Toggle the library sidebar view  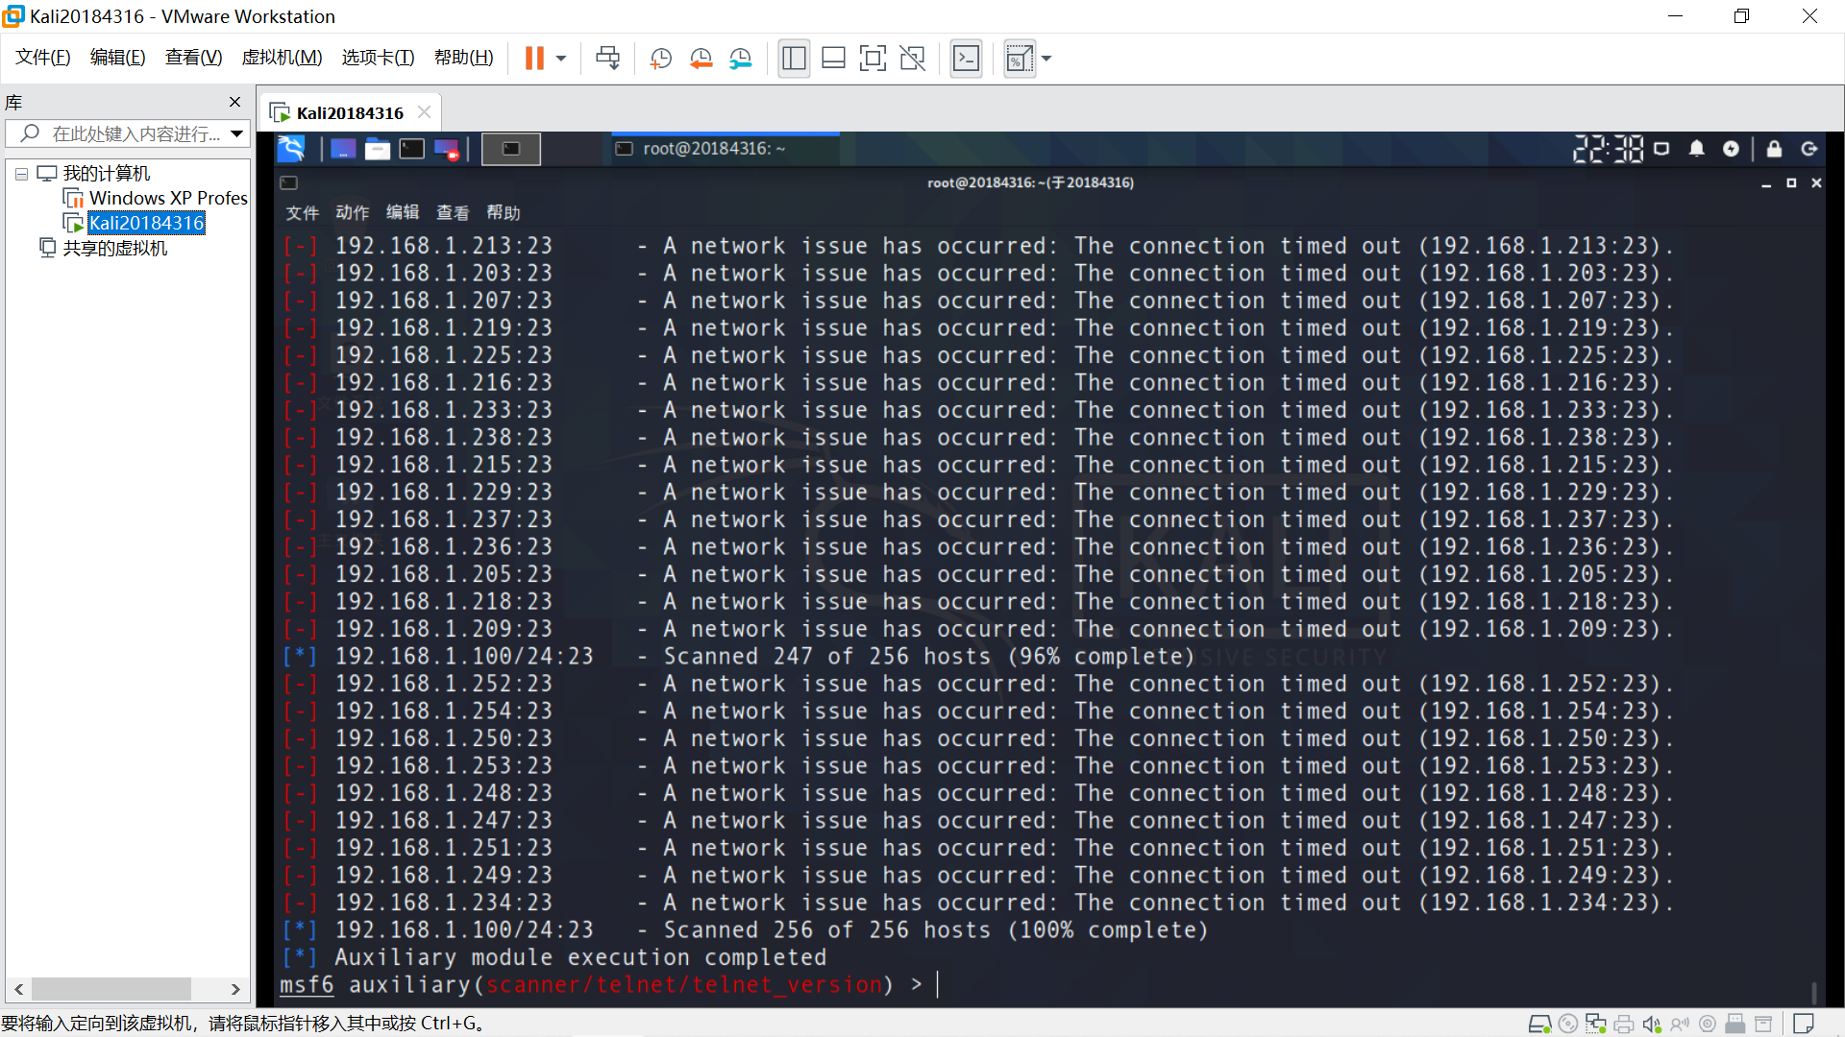[794, 59]
